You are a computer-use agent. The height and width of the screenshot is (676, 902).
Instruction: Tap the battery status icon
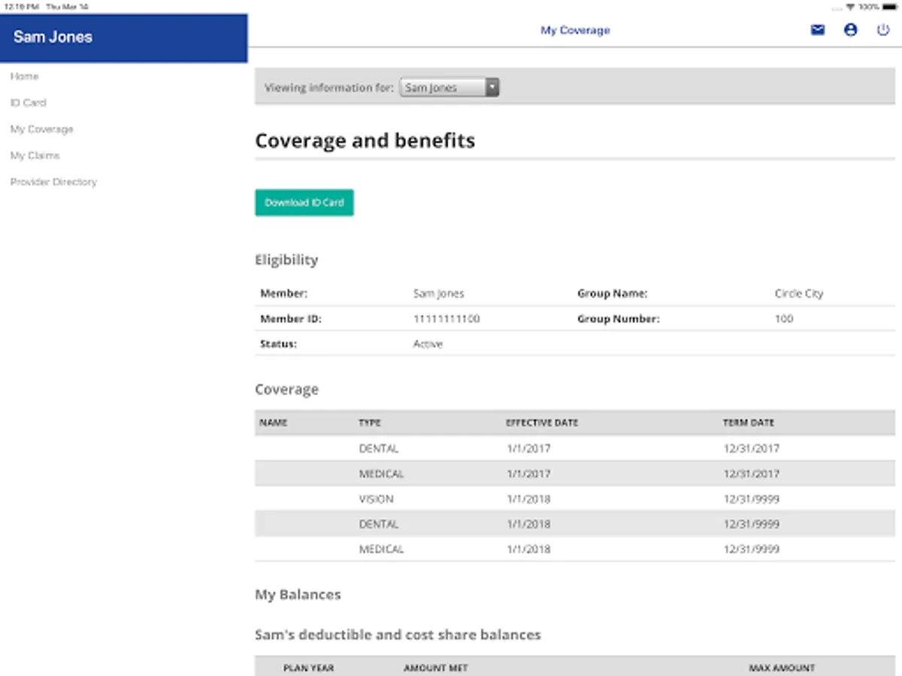click(889, 6)
